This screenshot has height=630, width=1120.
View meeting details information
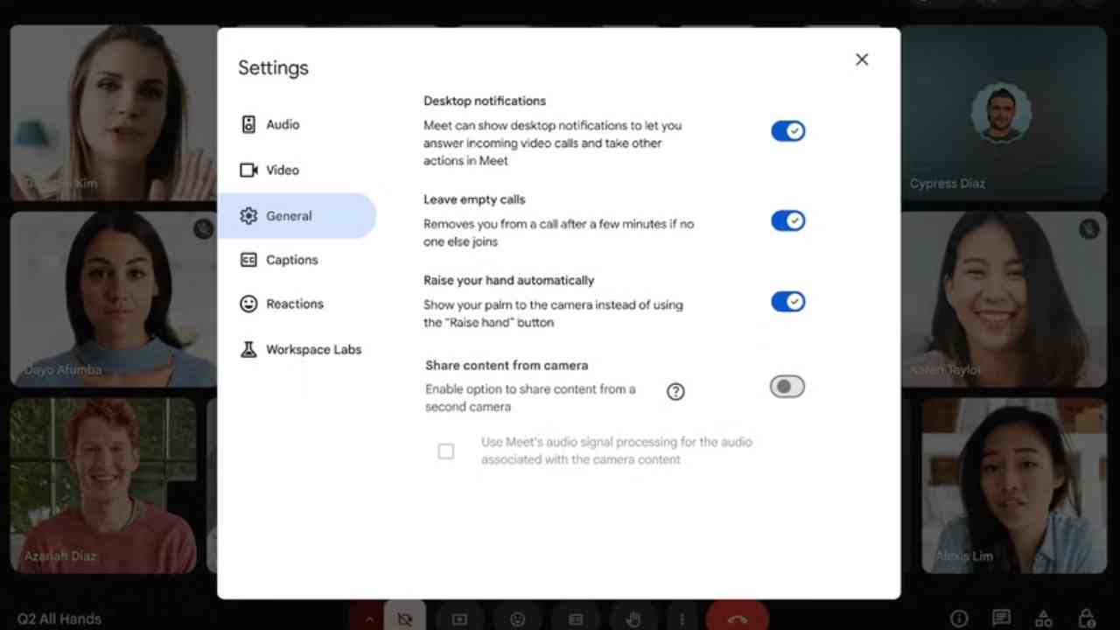click(959, 619)
